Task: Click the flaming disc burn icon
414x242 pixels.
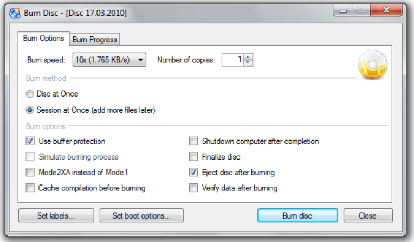Action: [x=373, y=65]
